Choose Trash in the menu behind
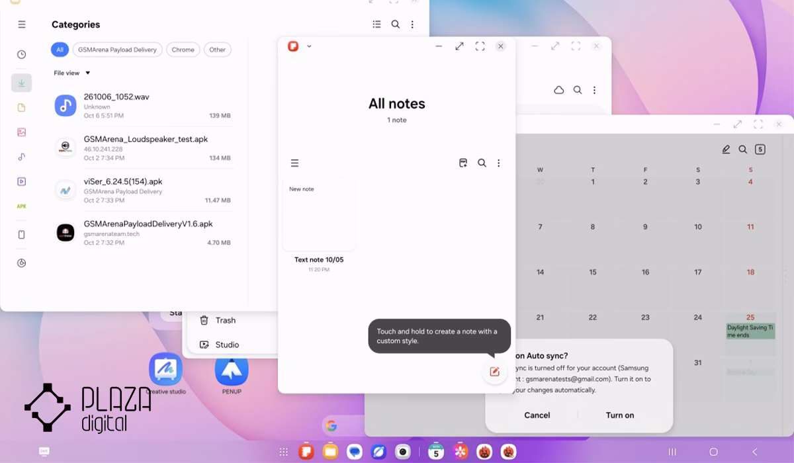 coord(218,320)
